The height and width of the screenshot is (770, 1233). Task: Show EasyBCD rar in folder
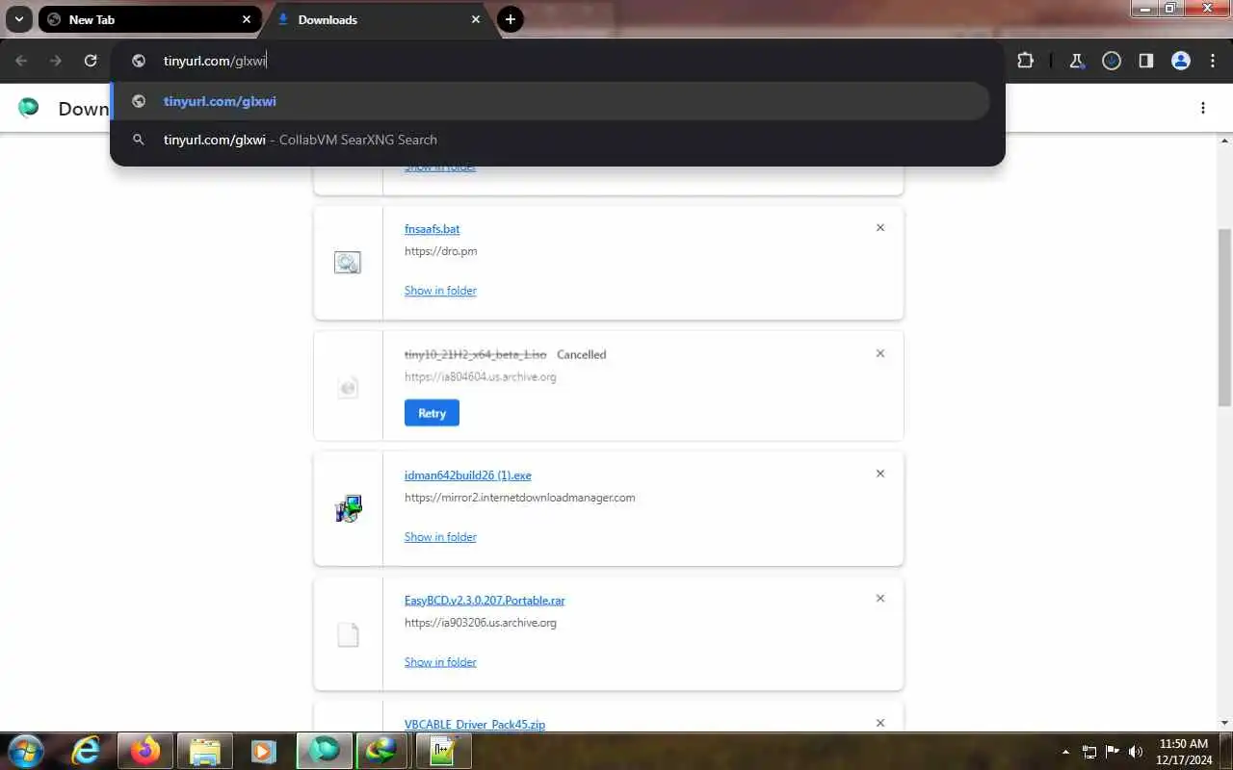click(x=440, y=662)
